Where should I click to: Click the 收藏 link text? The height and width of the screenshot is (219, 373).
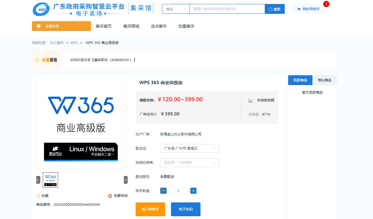45,196
